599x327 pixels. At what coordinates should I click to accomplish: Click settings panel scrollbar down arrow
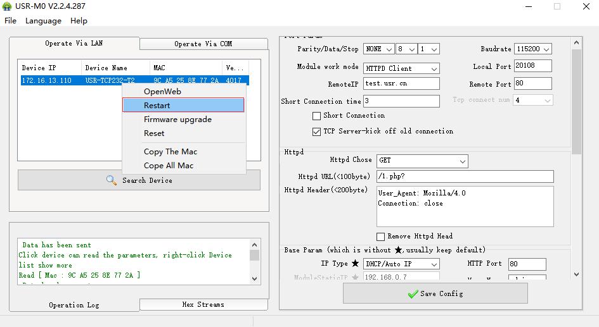[576, 275]
